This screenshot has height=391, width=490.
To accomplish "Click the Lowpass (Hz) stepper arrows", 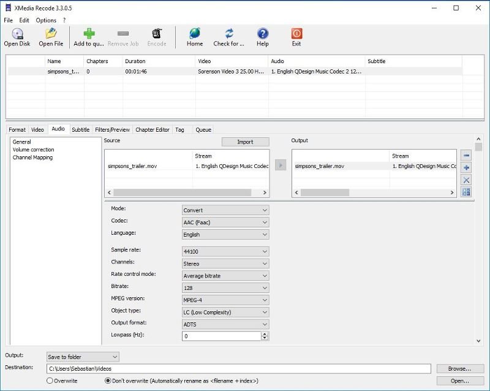I will tap(265, 336).
